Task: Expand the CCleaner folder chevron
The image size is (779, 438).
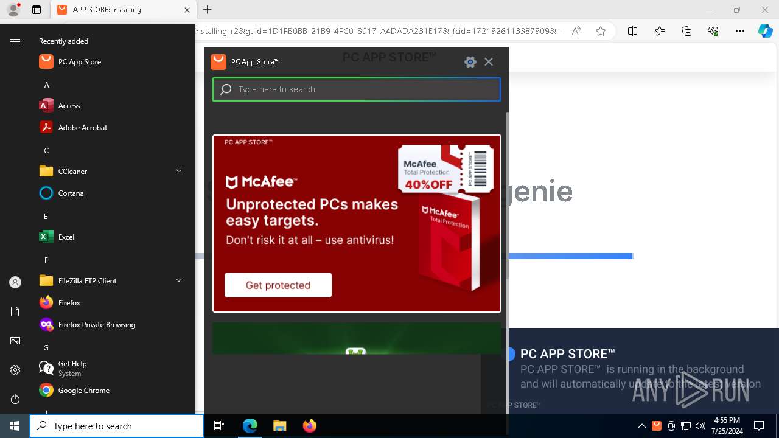Action: point(179,172)
